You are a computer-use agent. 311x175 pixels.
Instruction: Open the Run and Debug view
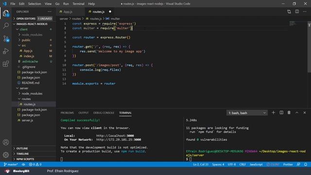[6, 51]
